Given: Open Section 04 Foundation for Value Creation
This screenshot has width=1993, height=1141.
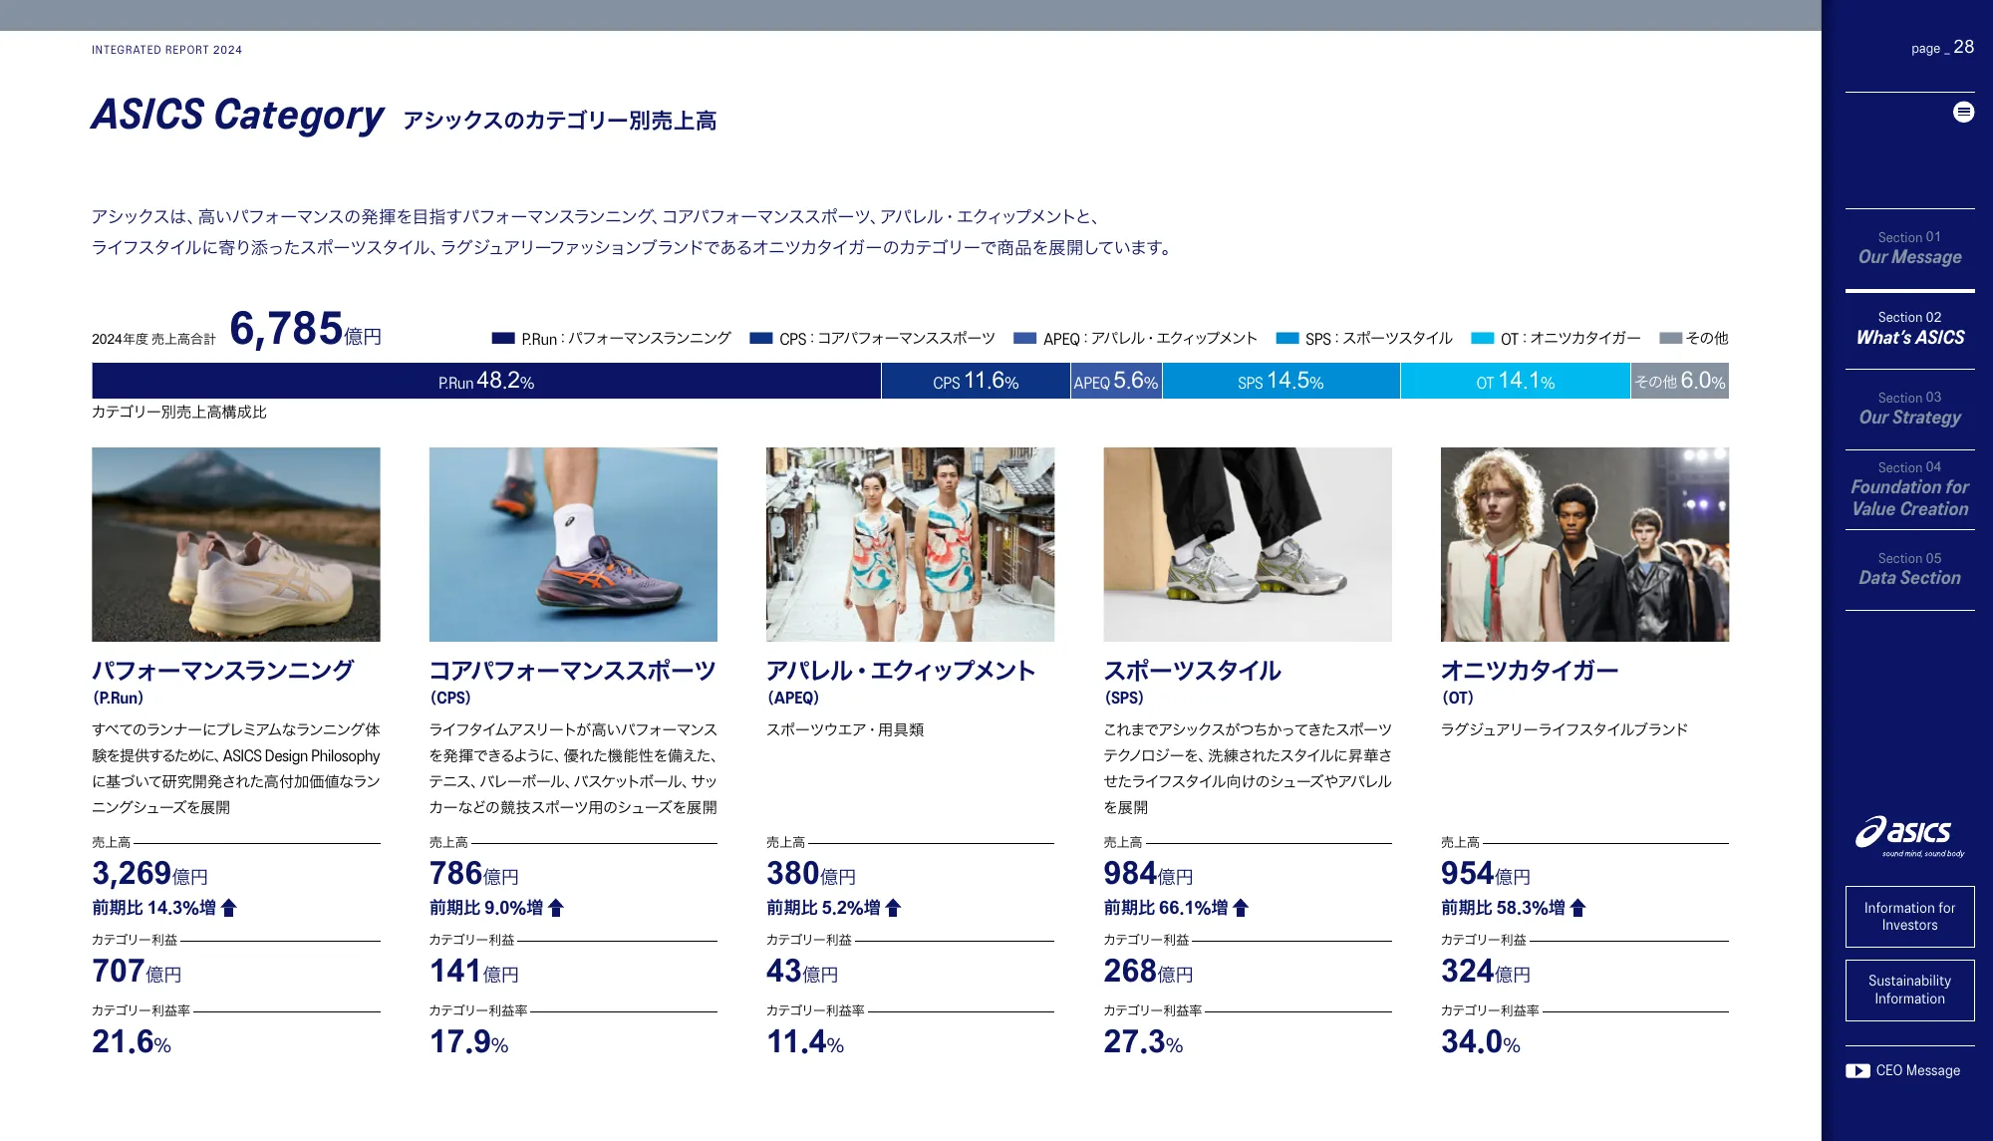Looking at the screenshot, I should 1909,489.
